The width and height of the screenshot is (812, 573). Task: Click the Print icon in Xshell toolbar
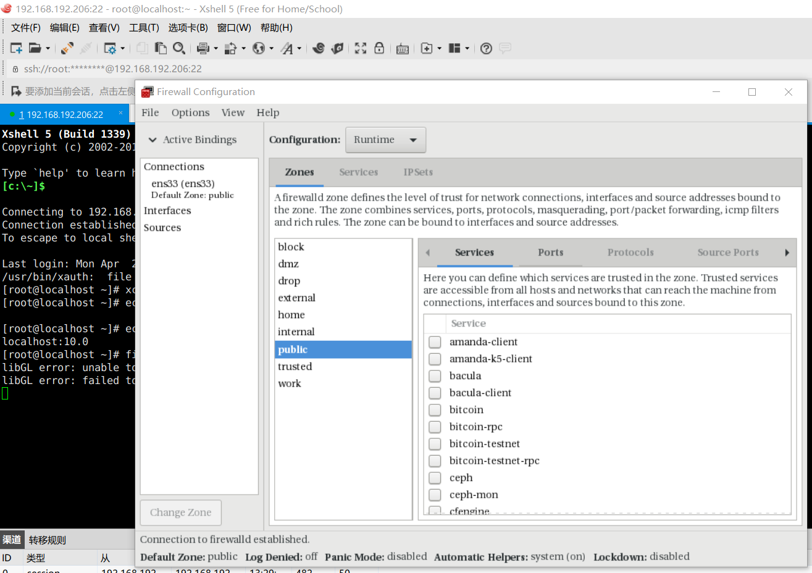203,48
